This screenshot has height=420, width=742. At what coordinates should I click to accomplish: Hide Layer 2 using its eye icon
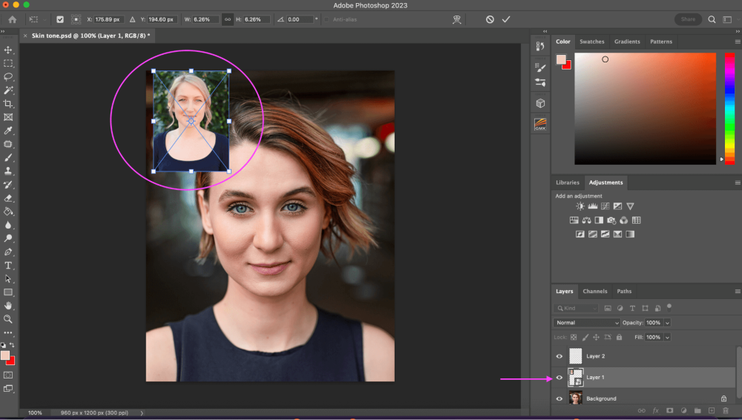(x=559, y=356)
